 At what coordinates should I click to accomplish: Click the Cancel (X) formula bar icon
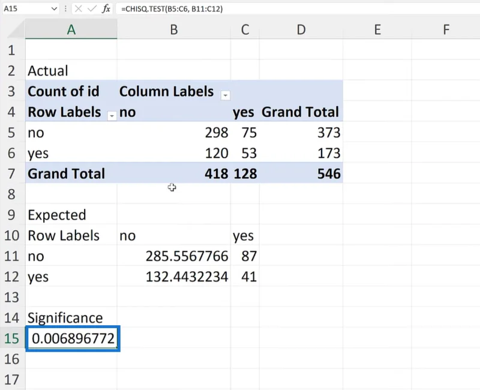point(79,9)
